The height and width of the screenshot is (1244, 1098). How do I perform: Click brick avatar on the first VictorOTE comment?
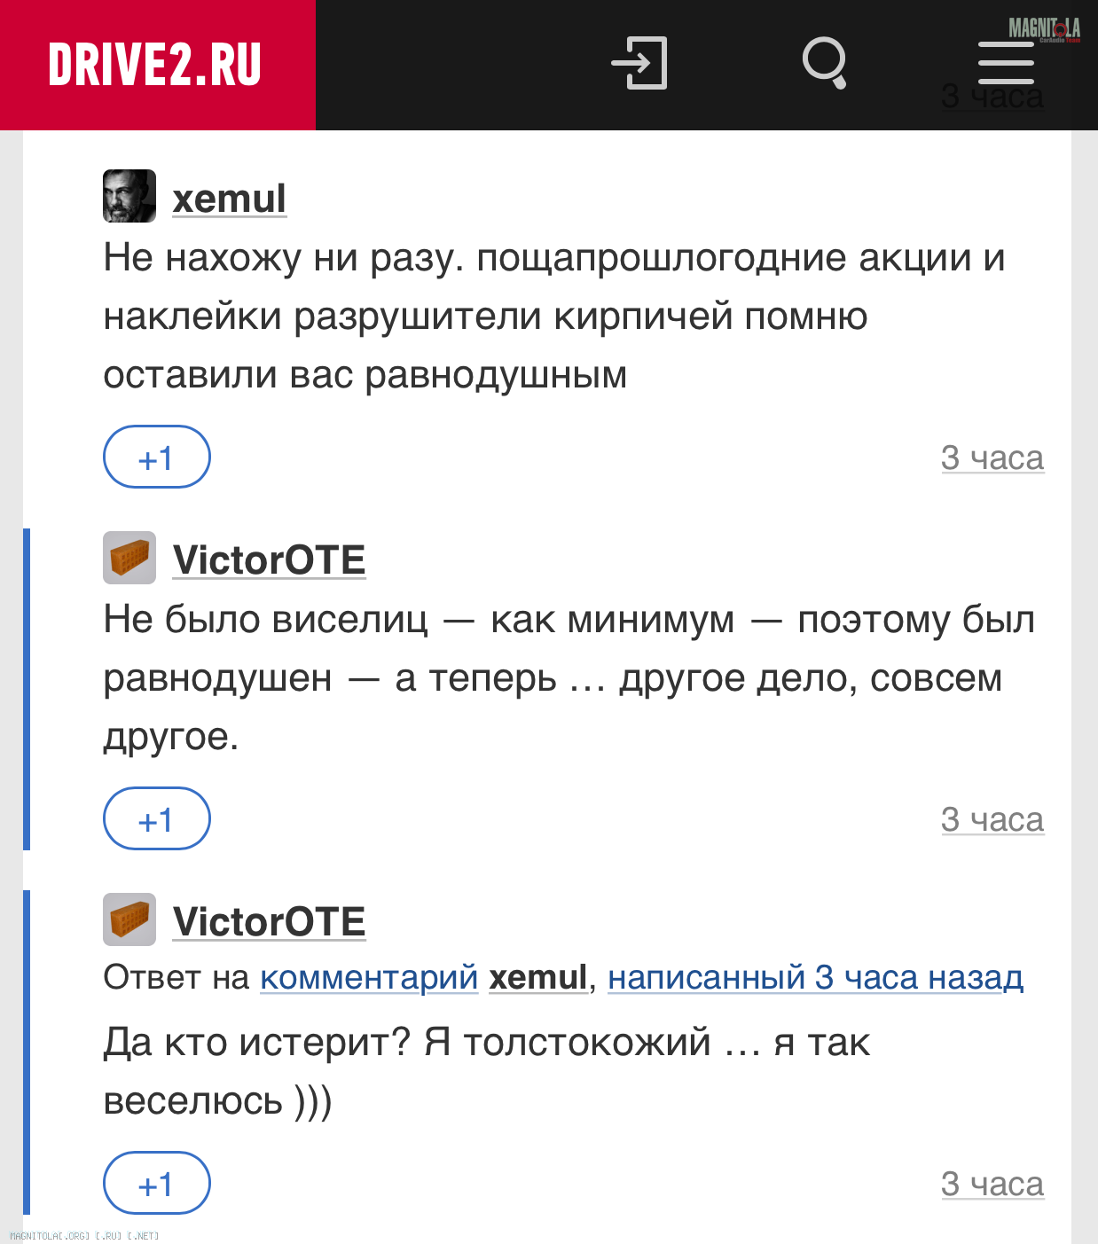tap(129, 558)
